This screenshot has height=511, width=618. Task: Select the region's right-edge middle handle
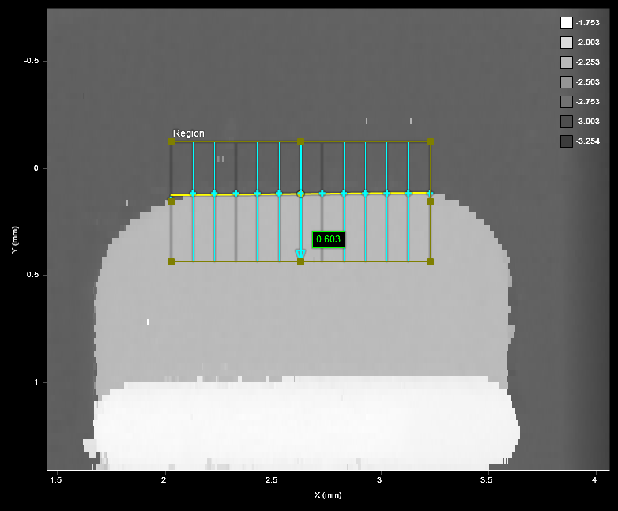click(431, 201)
